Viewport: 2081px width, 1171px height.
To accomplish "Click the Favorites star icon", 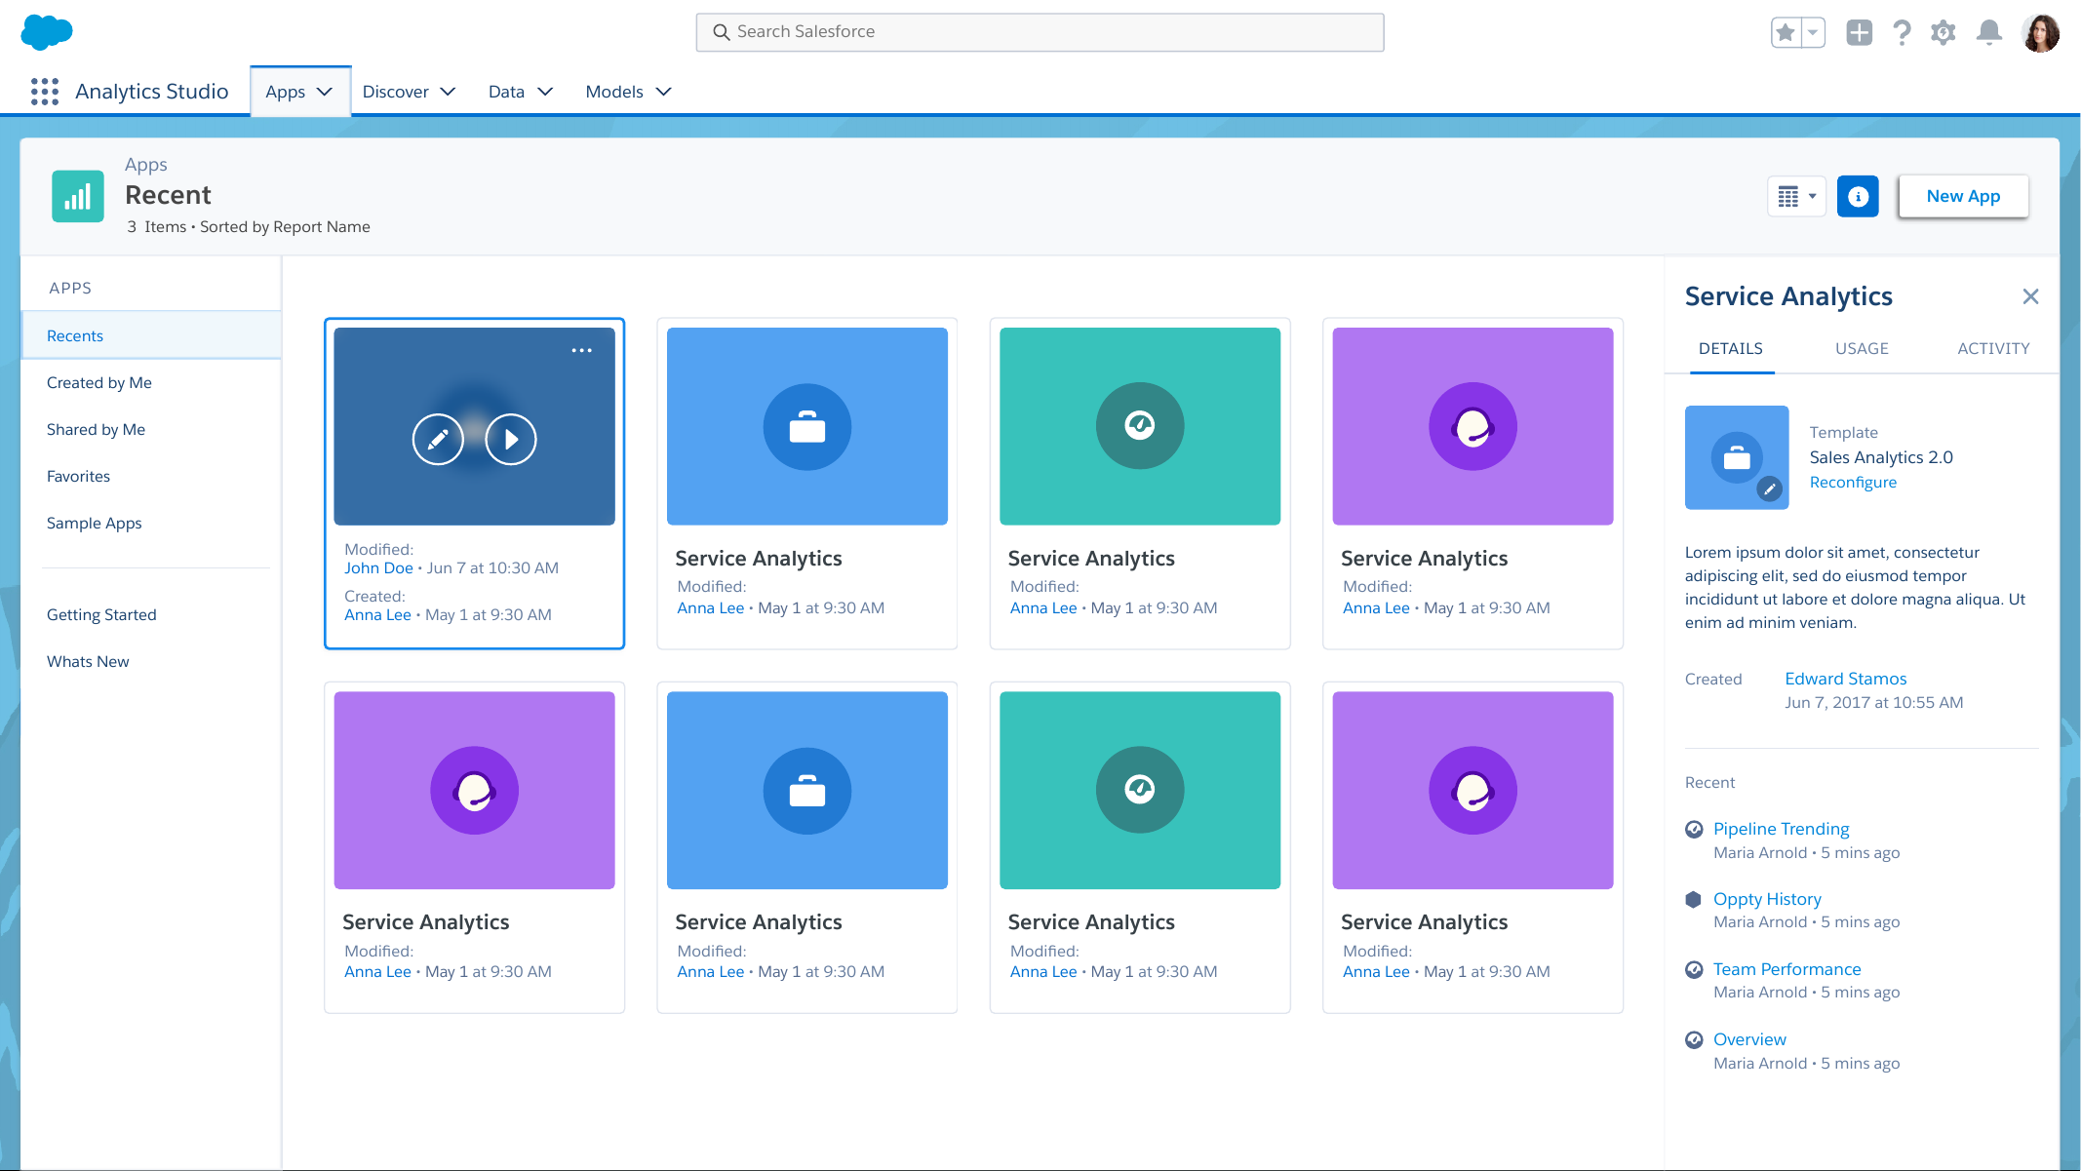I will pyautogui.click(x=1786, y=32).
